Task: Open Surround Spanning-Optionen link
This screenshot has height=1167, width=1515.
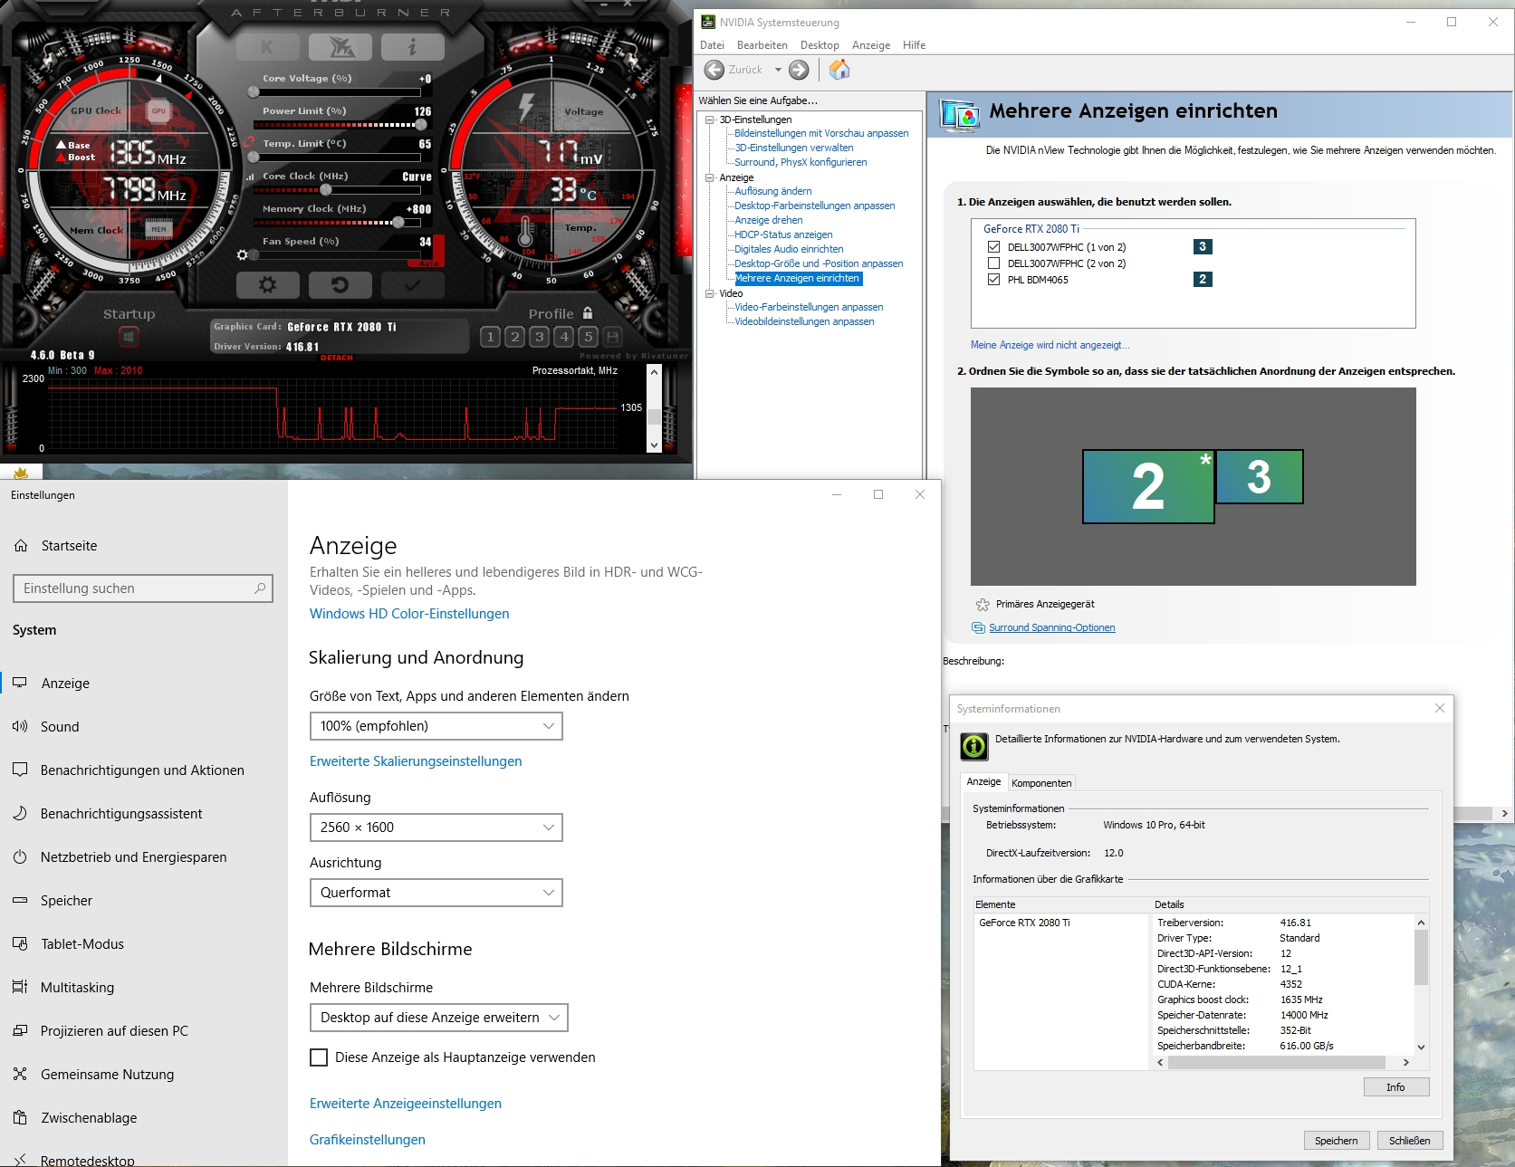Action: (x=1051, y=627)
